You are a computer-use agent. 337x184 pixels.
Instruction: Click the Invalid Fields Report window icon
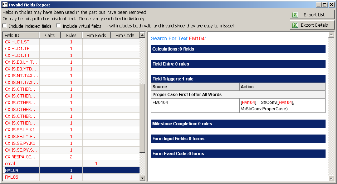[5, 5]
